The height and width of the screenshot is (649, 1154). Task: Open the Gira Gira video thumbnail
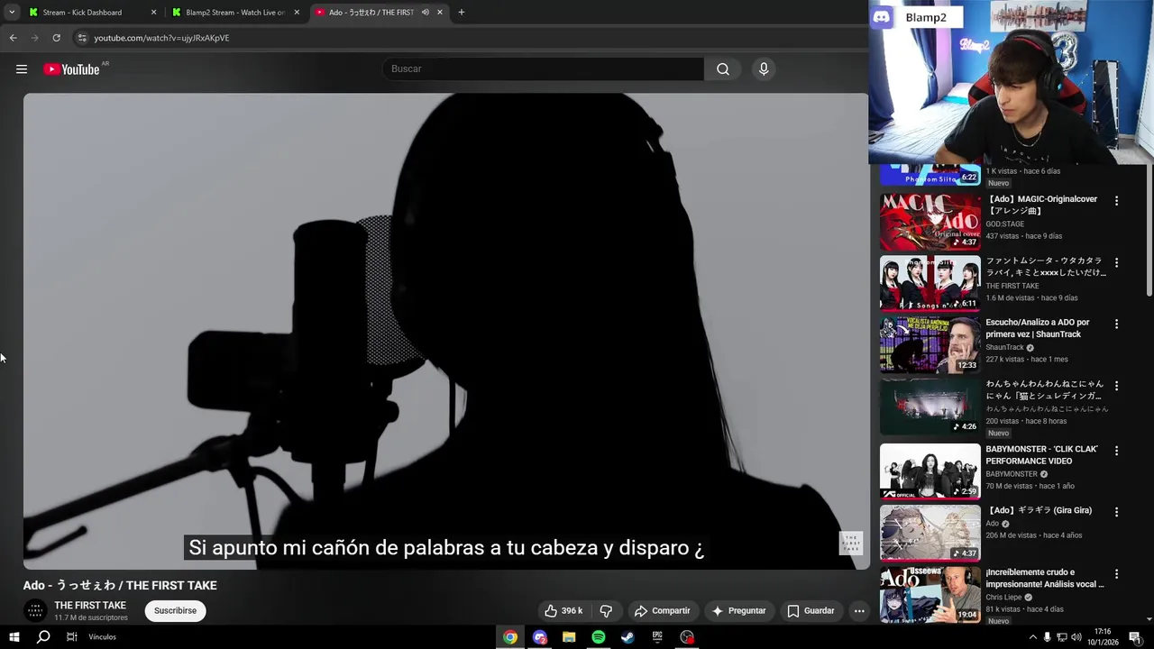point(930,533)
